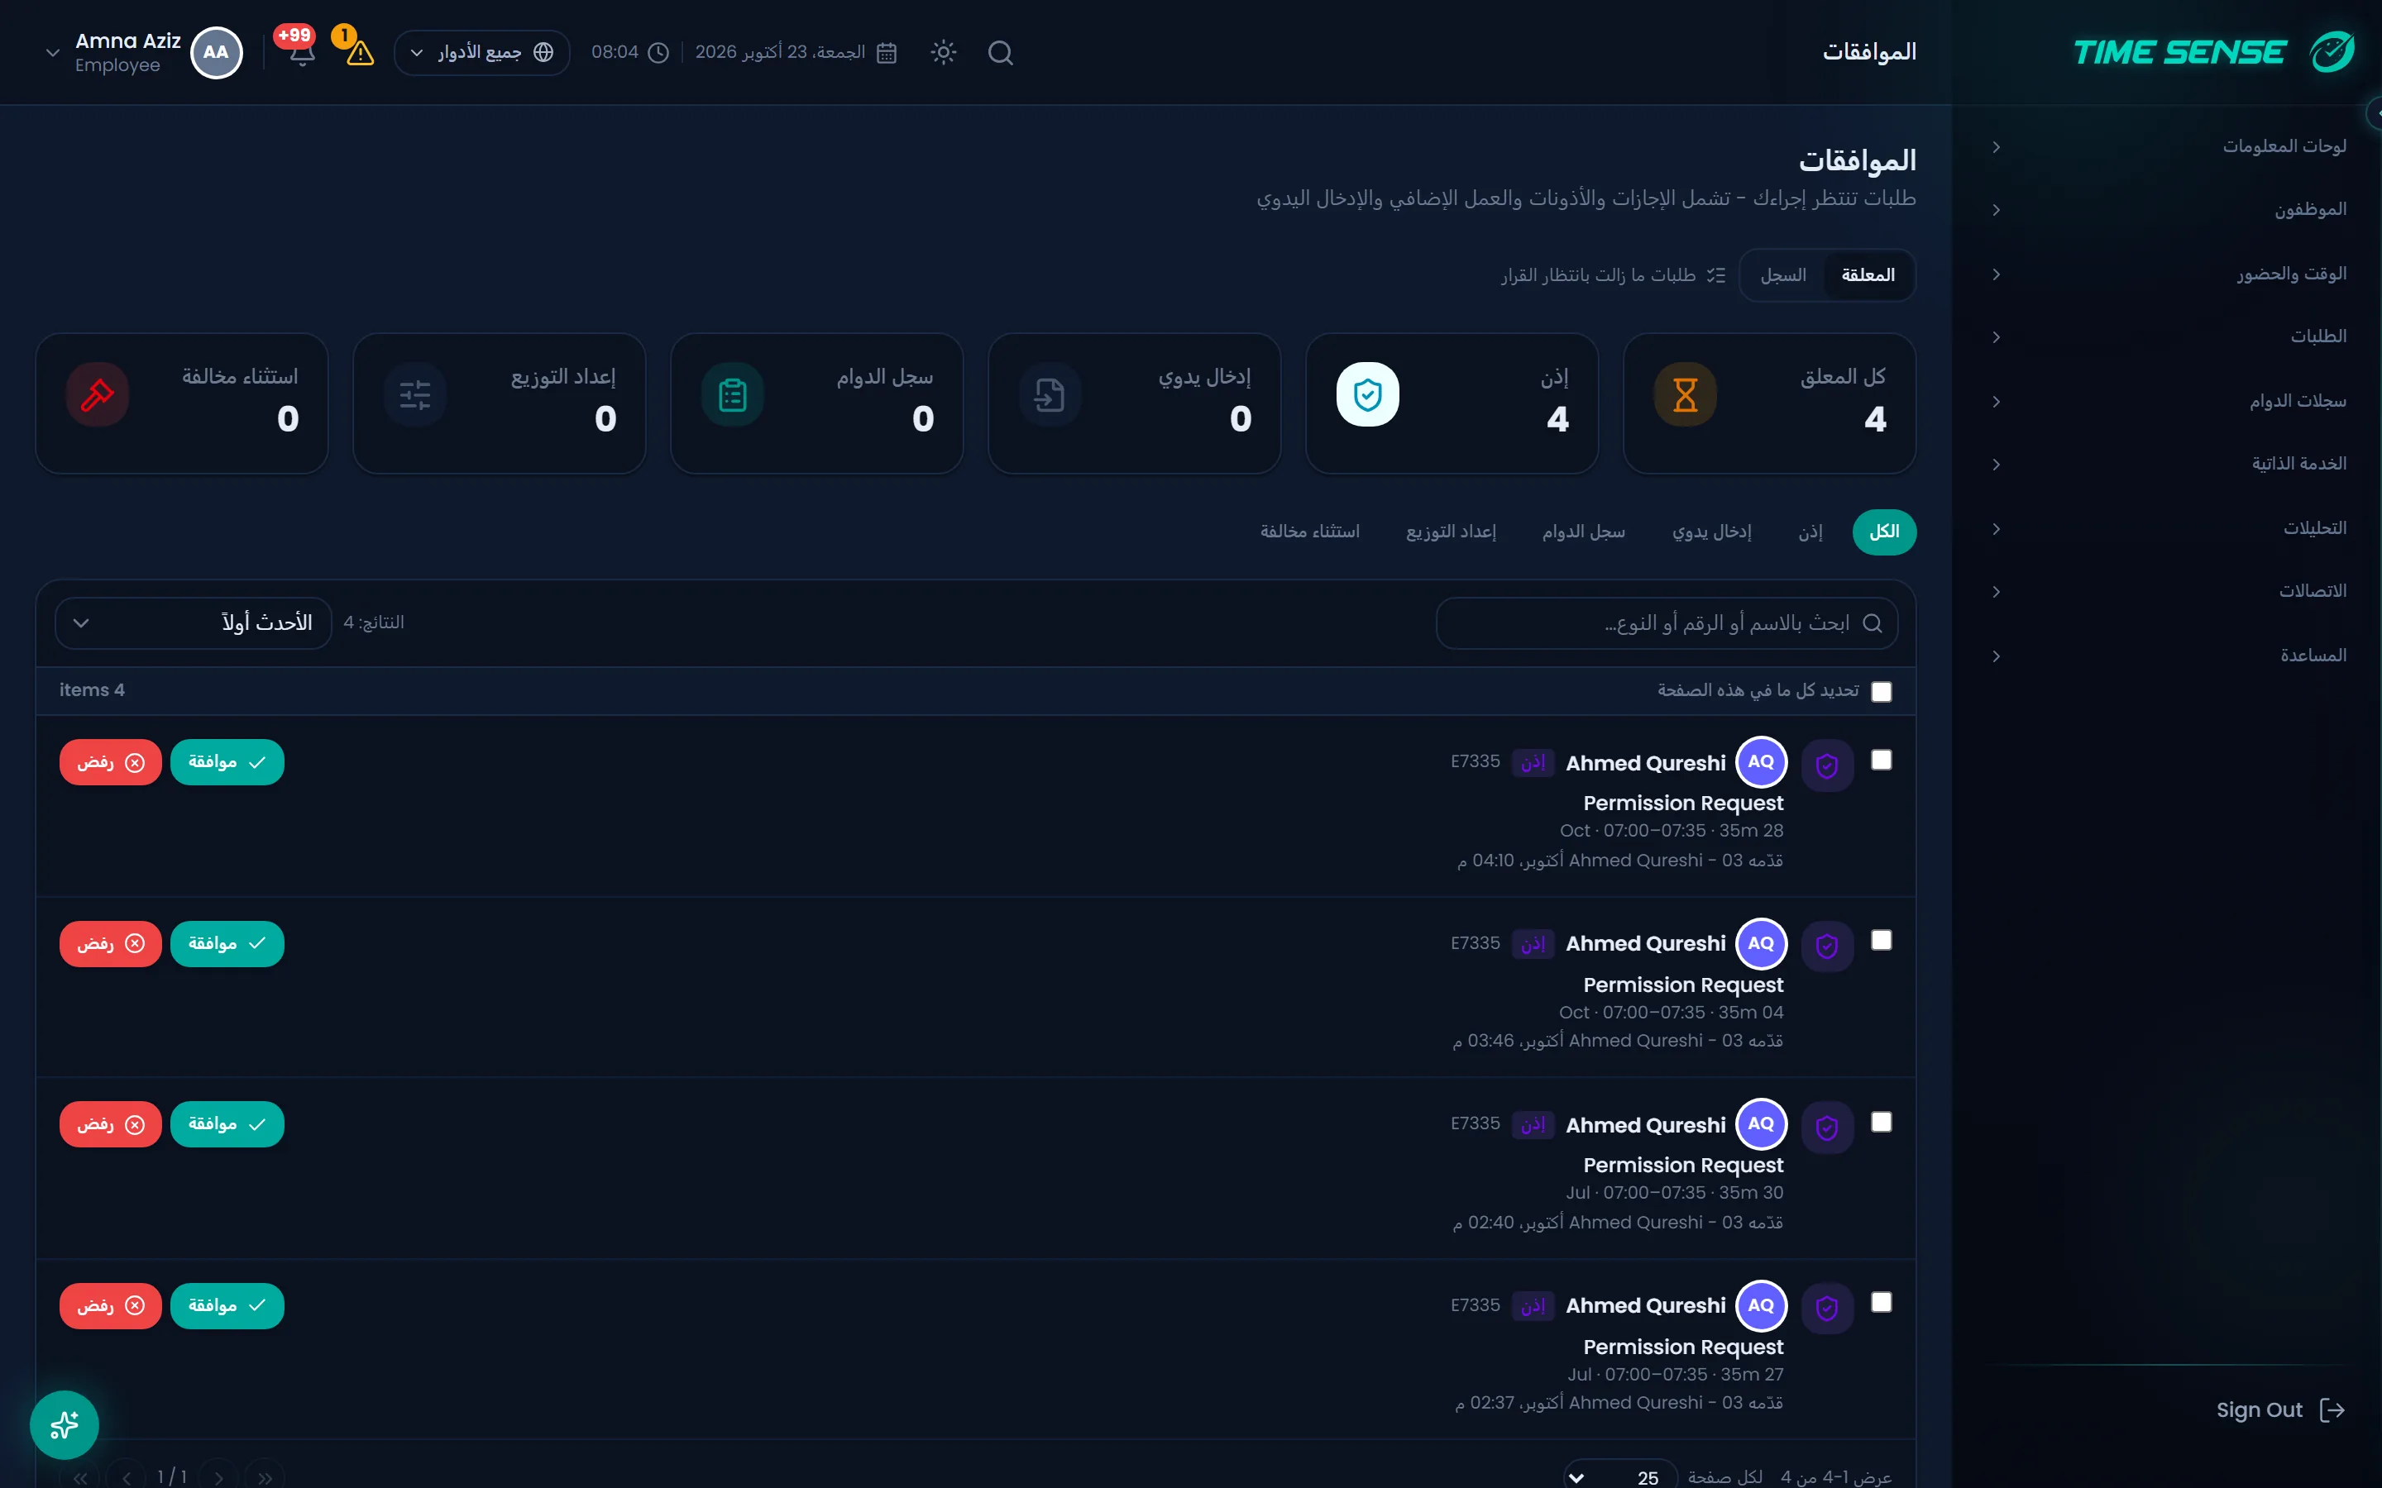Open the AI sparkle assistant floating button
2382x1488 pixels.
[x=64, y=1424]
